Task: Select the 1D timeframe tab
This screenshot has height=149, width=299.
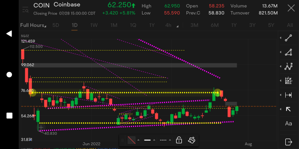Action: point(74,25)
